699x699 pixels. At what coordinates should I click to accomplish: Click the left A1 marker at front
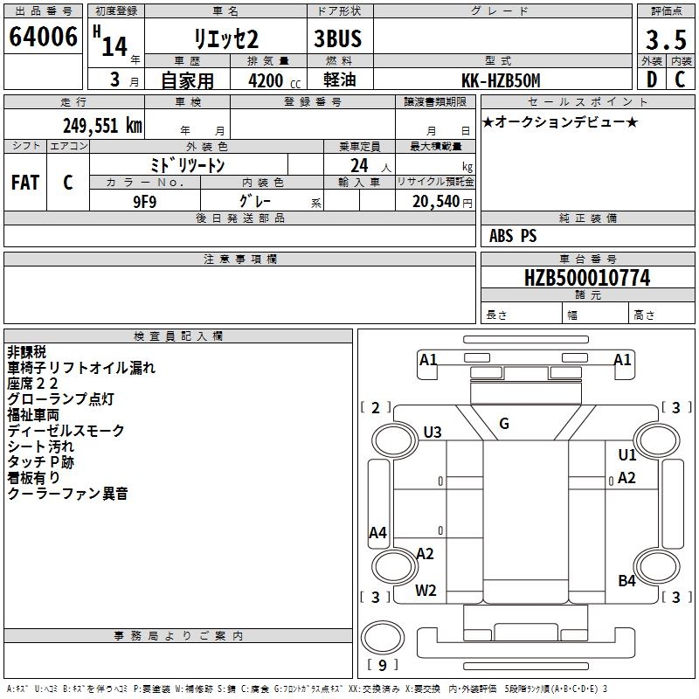pos(428,359)
